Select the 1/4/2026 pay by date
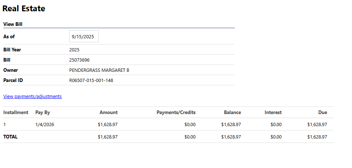Screen dimensions: 352x168 pos(45,124)
